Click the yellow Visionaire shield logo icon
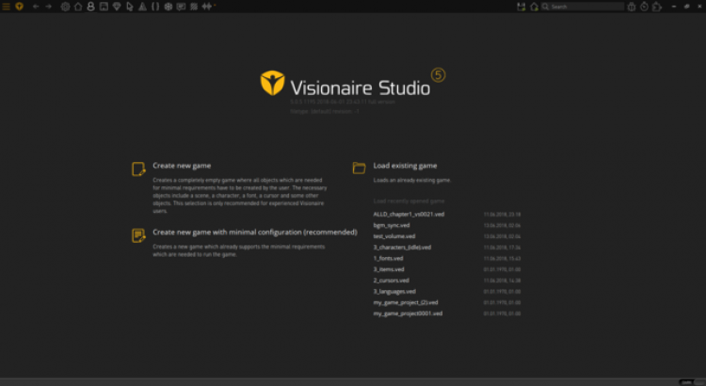The image size is (706, 386). tap(20, 7)
